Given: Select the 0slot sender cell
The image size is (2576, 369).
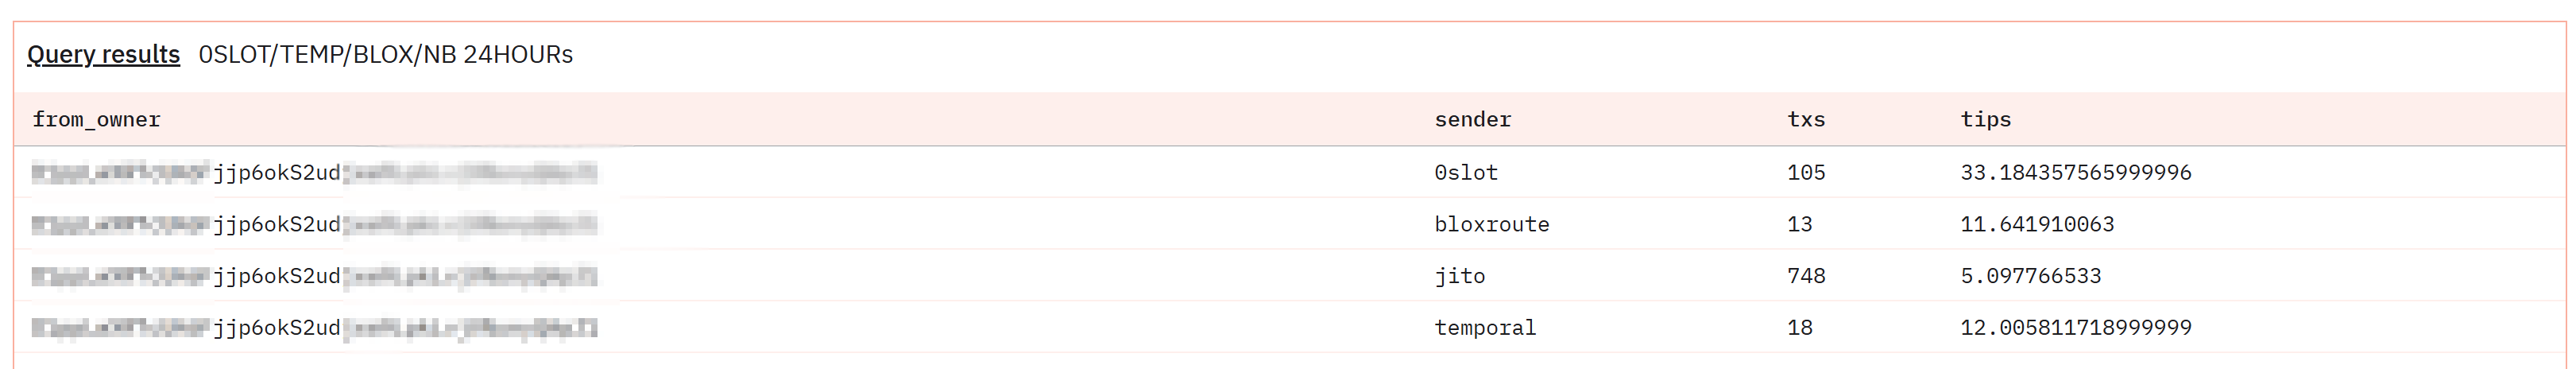Looking at the screenshot, I should click(x=1465, y=173).
